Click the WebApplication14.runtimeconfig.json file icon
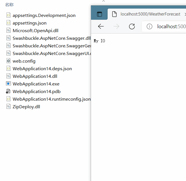 tap(8, 99)
